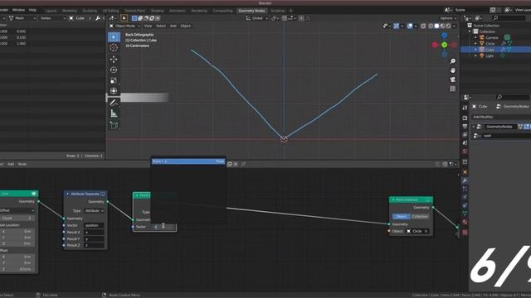Click the Vector position text field

coord(94,225)
